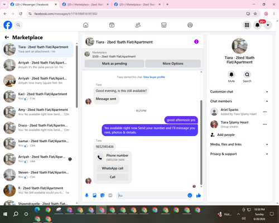Open the Windows notification center icon
The image size is (279, 223).
[x=272, y=214]
